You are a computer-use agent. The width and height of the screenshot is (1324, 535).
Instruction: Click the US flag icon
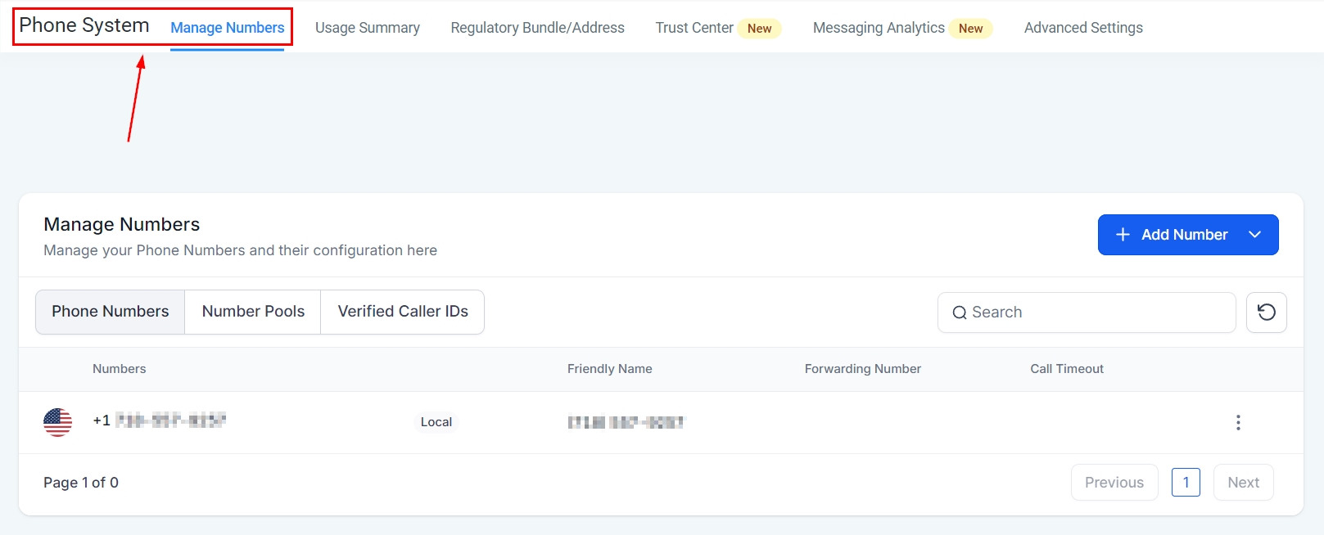click(x=57, y=422)
